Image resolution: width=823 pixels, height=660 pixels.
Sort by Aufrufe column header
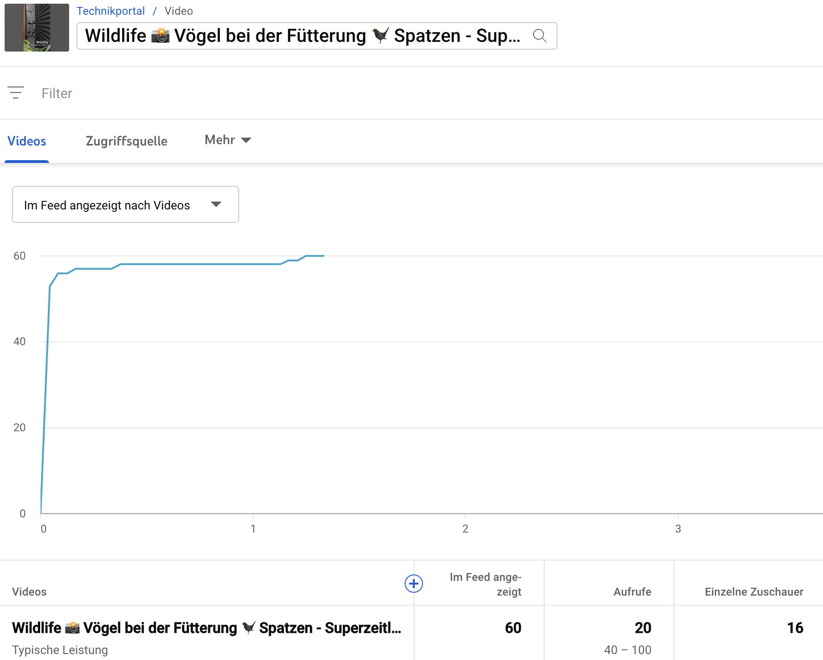point(632,592)
